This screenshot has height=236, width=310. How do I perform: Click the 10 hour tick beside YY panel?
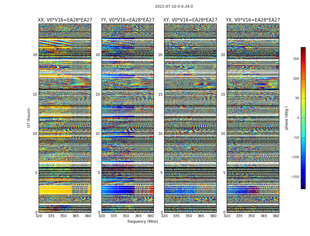(x=98, y=134)
